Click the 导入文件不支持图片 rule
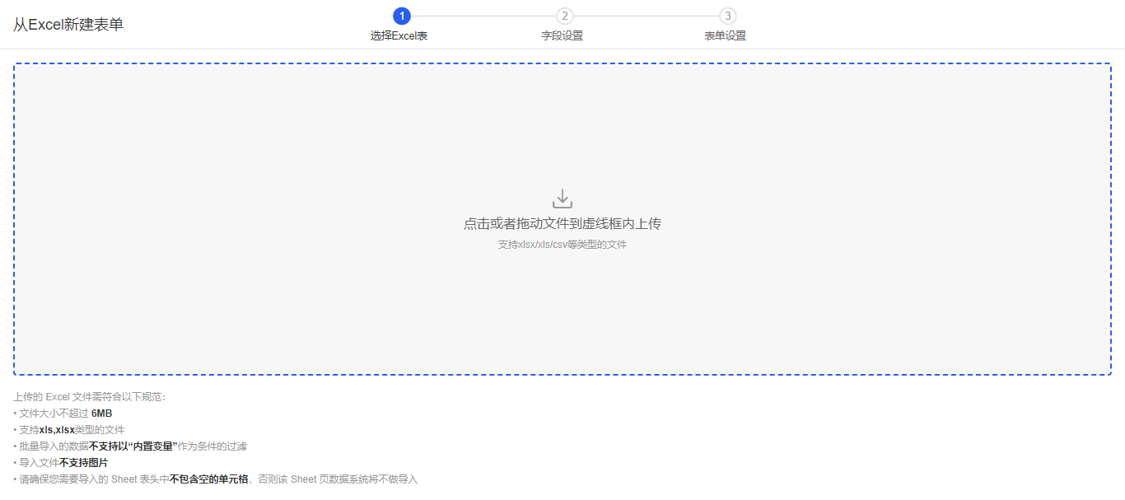The height and width of the screenshot is (500, 1125). coord(61,463)
